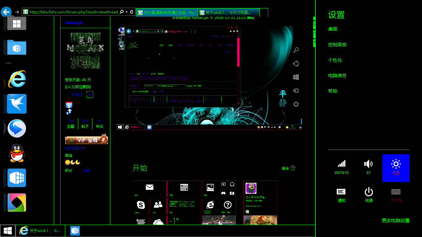
Task: Click the red-topped medal badge icon
Action: [69, 105]
